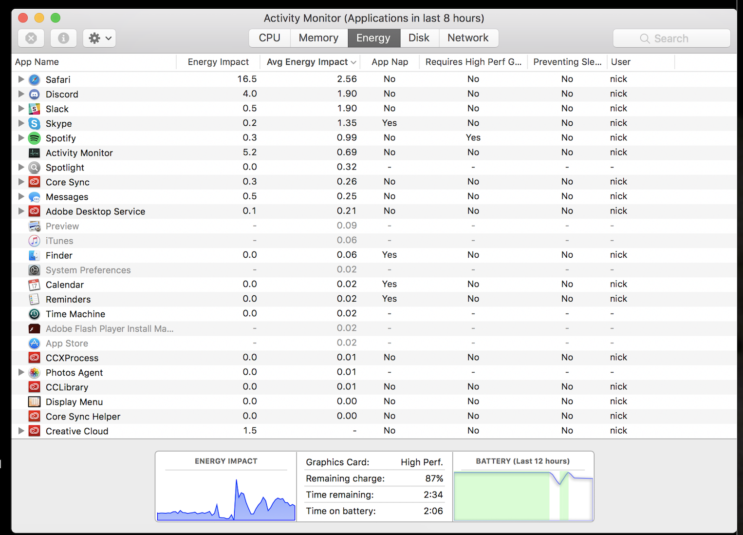Open process info with the i button
Screen dimensions: 743x535
coord(63,38)
